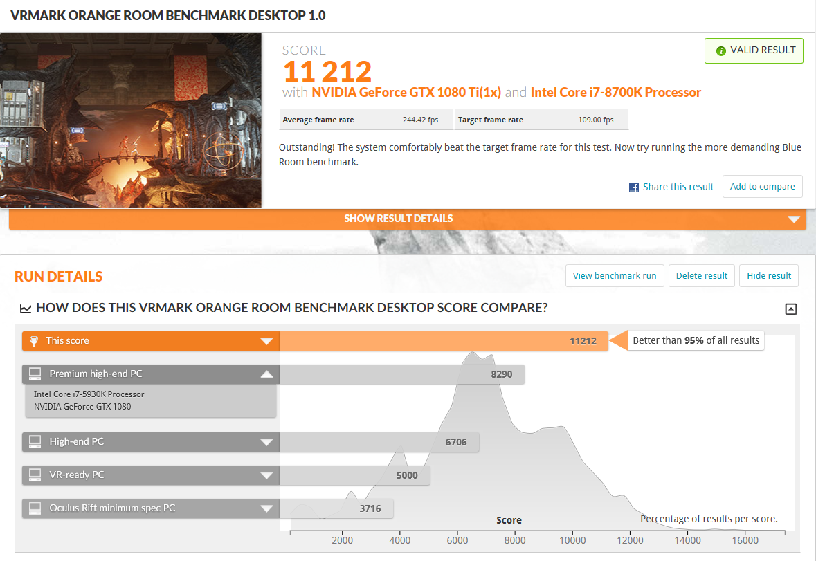
Task: Click the 16000 tick label on score axis
Action: [745, 541]
